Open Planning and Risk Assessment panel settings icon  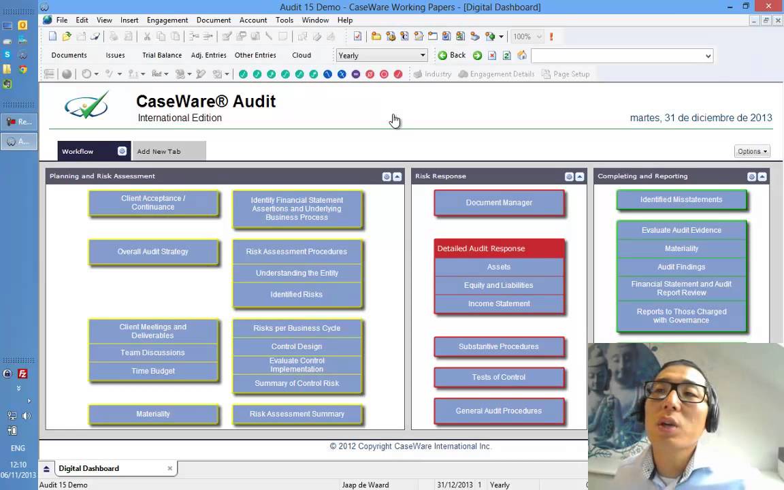point(387,176)
